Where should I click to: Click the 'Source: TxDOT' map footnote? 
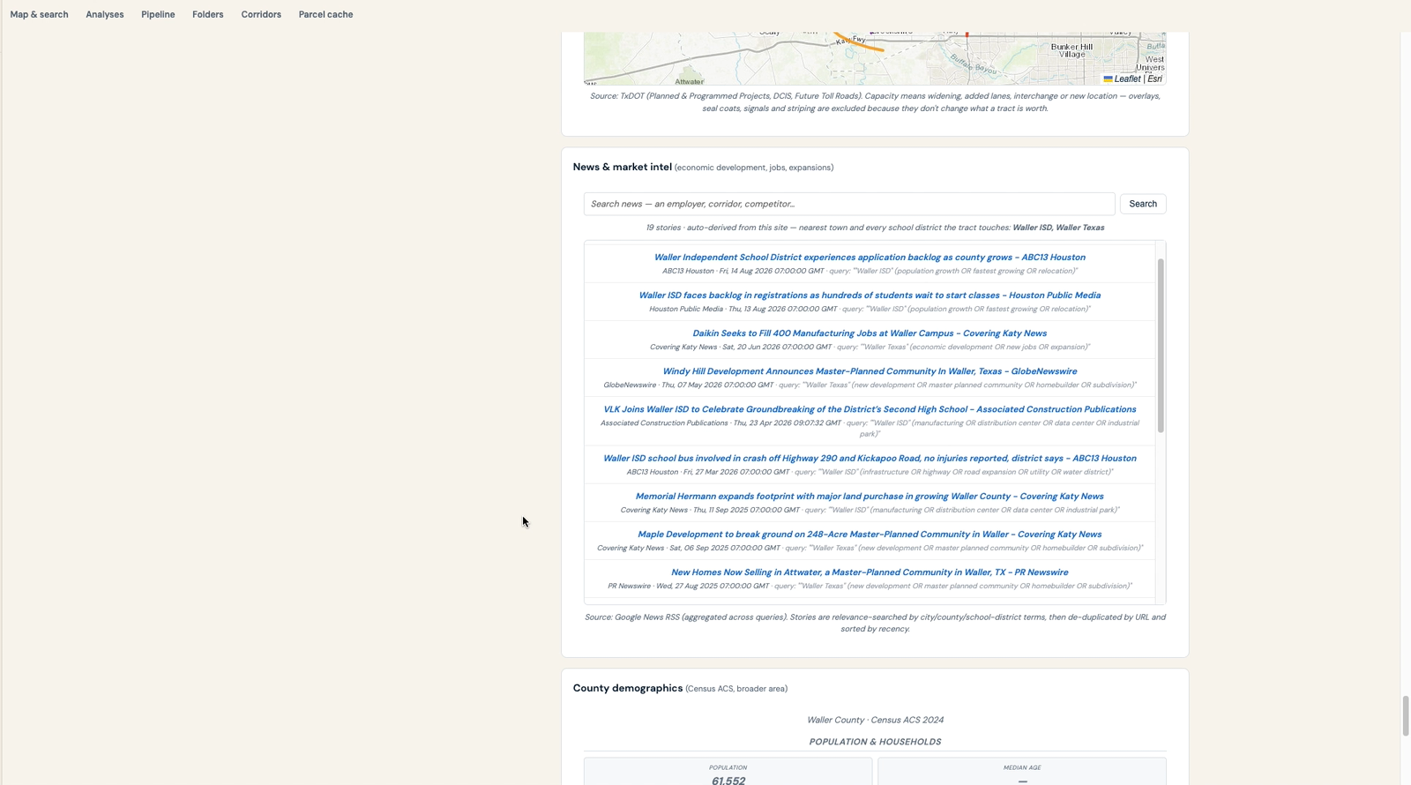(875, 102)
